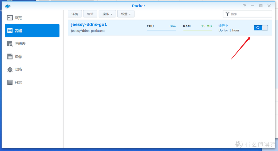Click the 0% CPU value
This screenshot has width=278, height=151.
(172, 26)
